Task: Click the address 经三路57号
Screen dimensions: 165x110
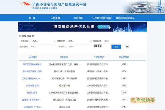Action: click(x=65, y=86)
